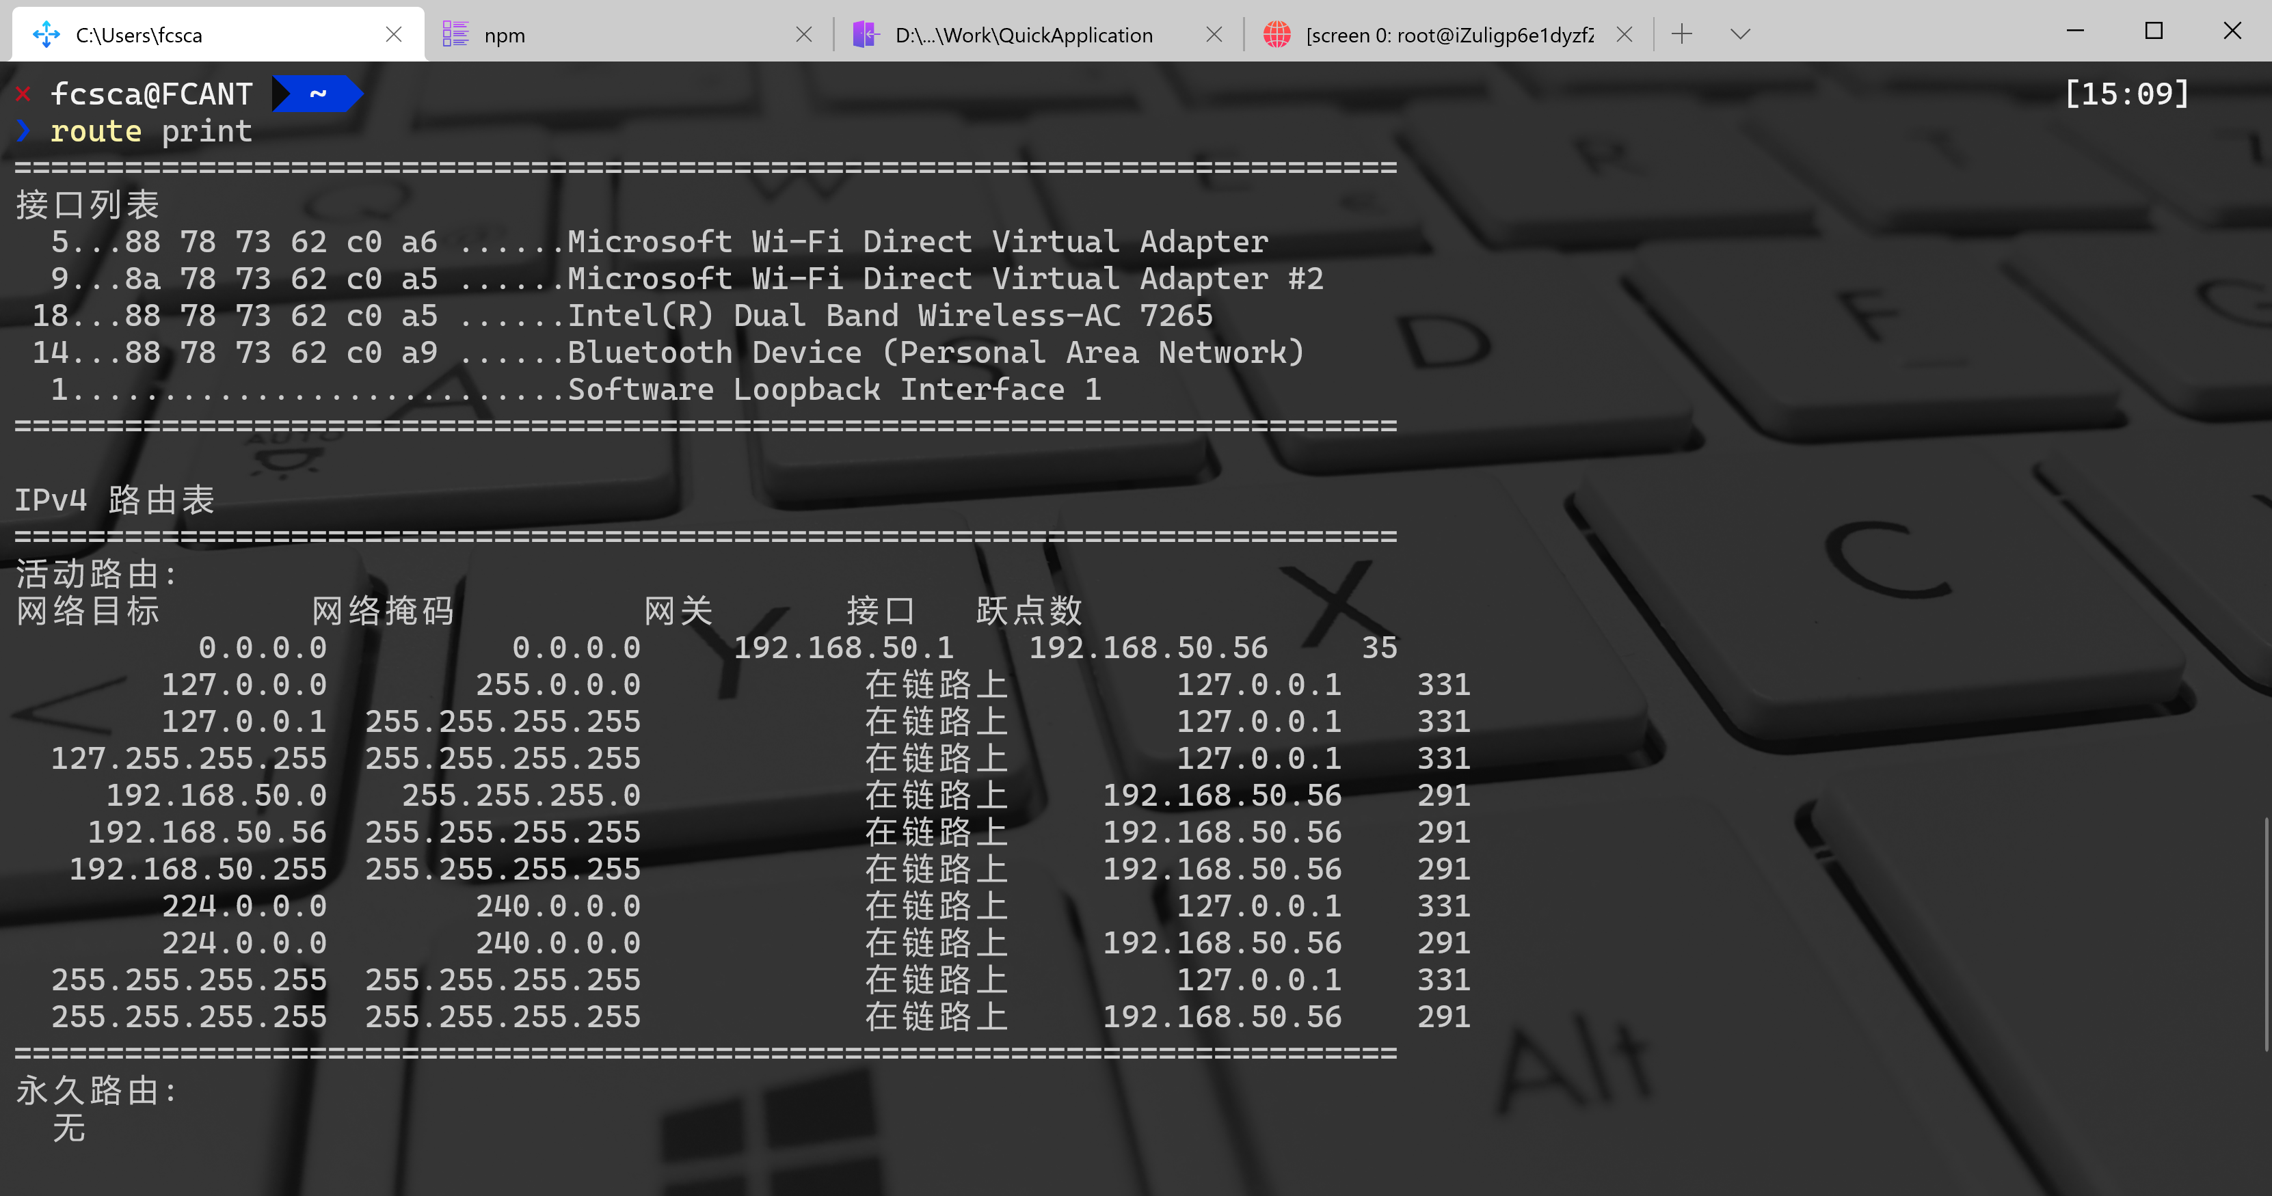The height and width of the screenshot is (1196, 2272).
Task: Click netmask 255.255.255.0 in route table
Action: coord(521,796)
